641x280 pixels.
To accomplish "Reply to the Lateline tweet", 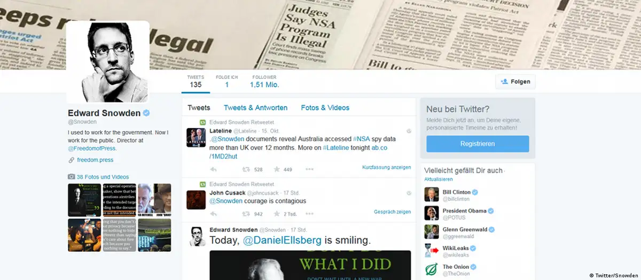I will 213,170.
